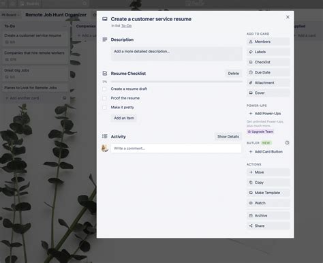Open Boards button in top bar
The image size is (323, 263).
pos(29,3)
